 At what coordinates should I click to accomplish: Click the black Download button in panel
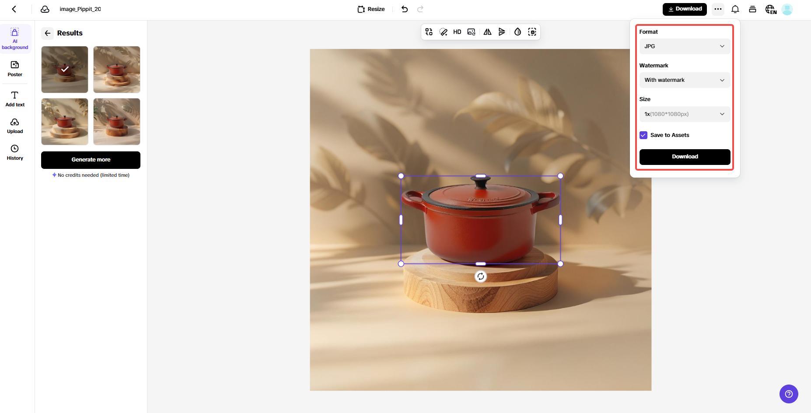(685, 157)
